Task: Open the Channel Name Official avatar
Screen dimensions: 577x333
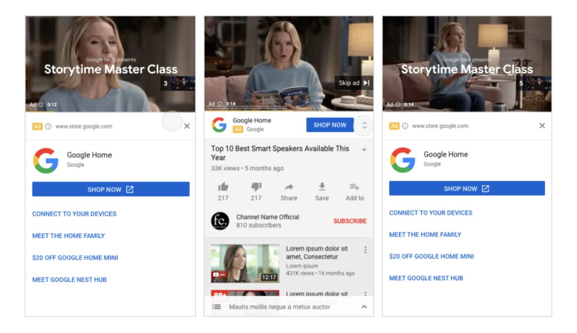Action: [x=220, y=221]
